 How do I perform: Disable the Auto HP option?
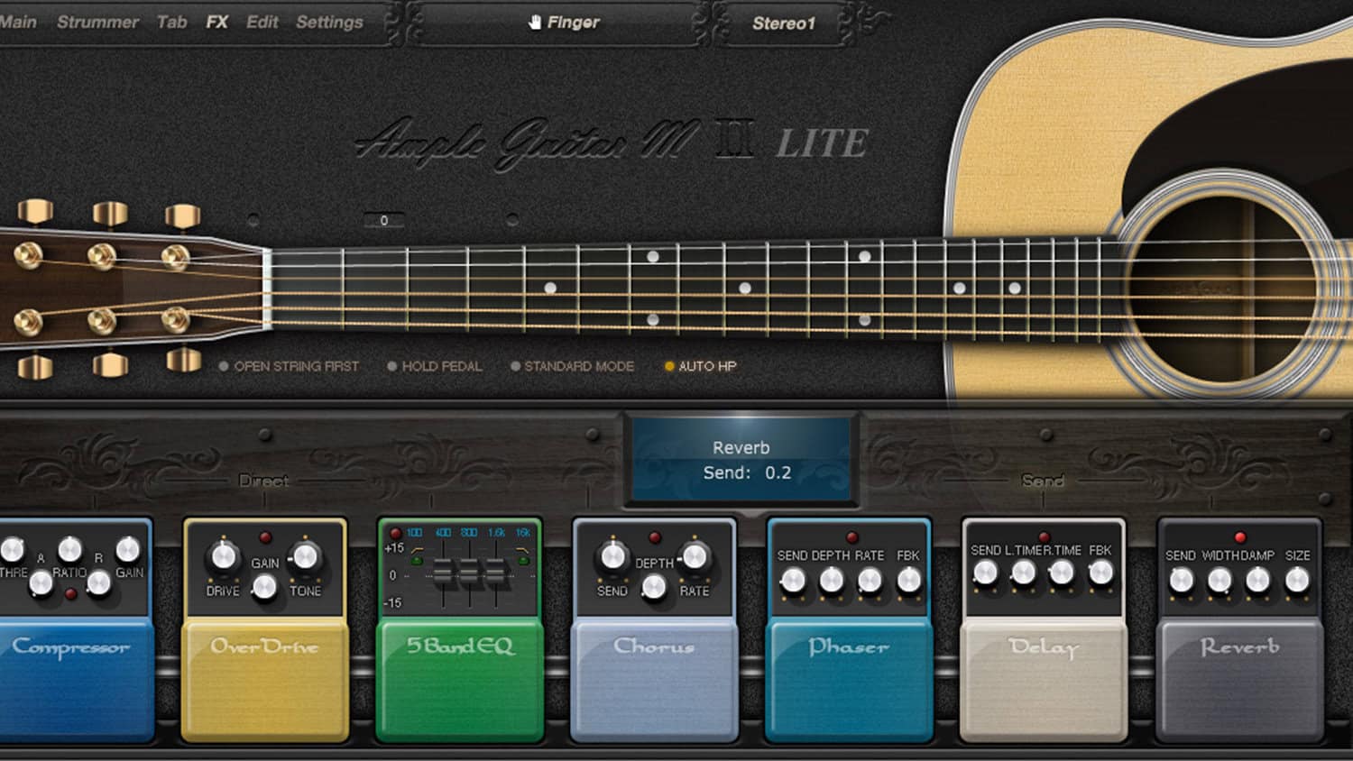pyautogui.click(x=700, y=366)
